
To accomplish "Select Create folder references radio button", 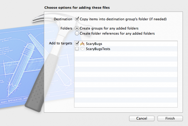I will (x=77, y=33).
